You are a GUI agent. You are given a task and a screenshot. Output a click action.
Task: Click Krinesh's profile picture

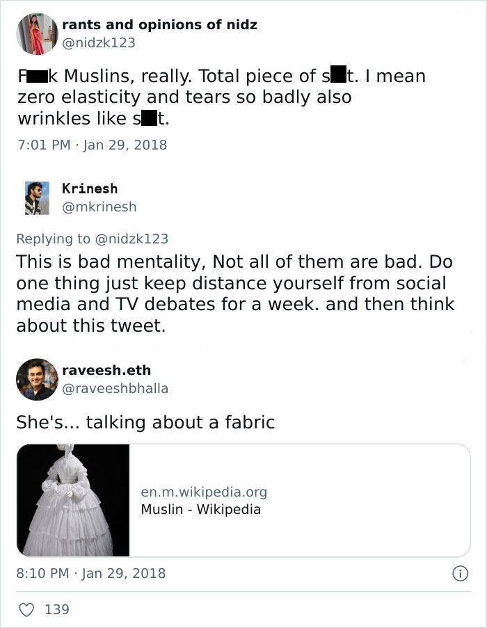[38, 198]
